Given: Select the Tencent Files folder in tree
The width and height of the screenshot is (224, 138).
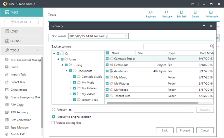Looking at the screenshot, I should coord(90,100).
